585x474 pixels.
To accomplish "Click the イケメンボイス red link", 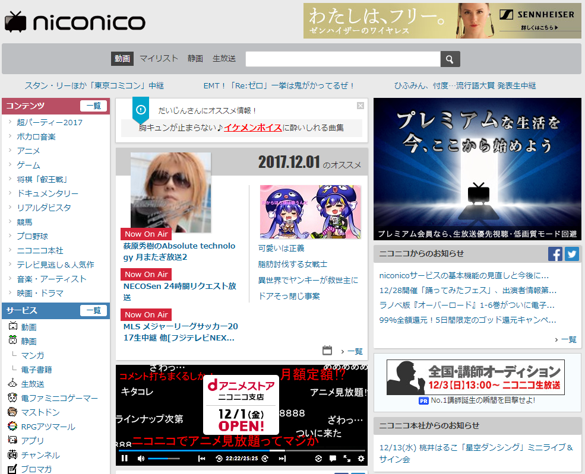I will (252, 128).
